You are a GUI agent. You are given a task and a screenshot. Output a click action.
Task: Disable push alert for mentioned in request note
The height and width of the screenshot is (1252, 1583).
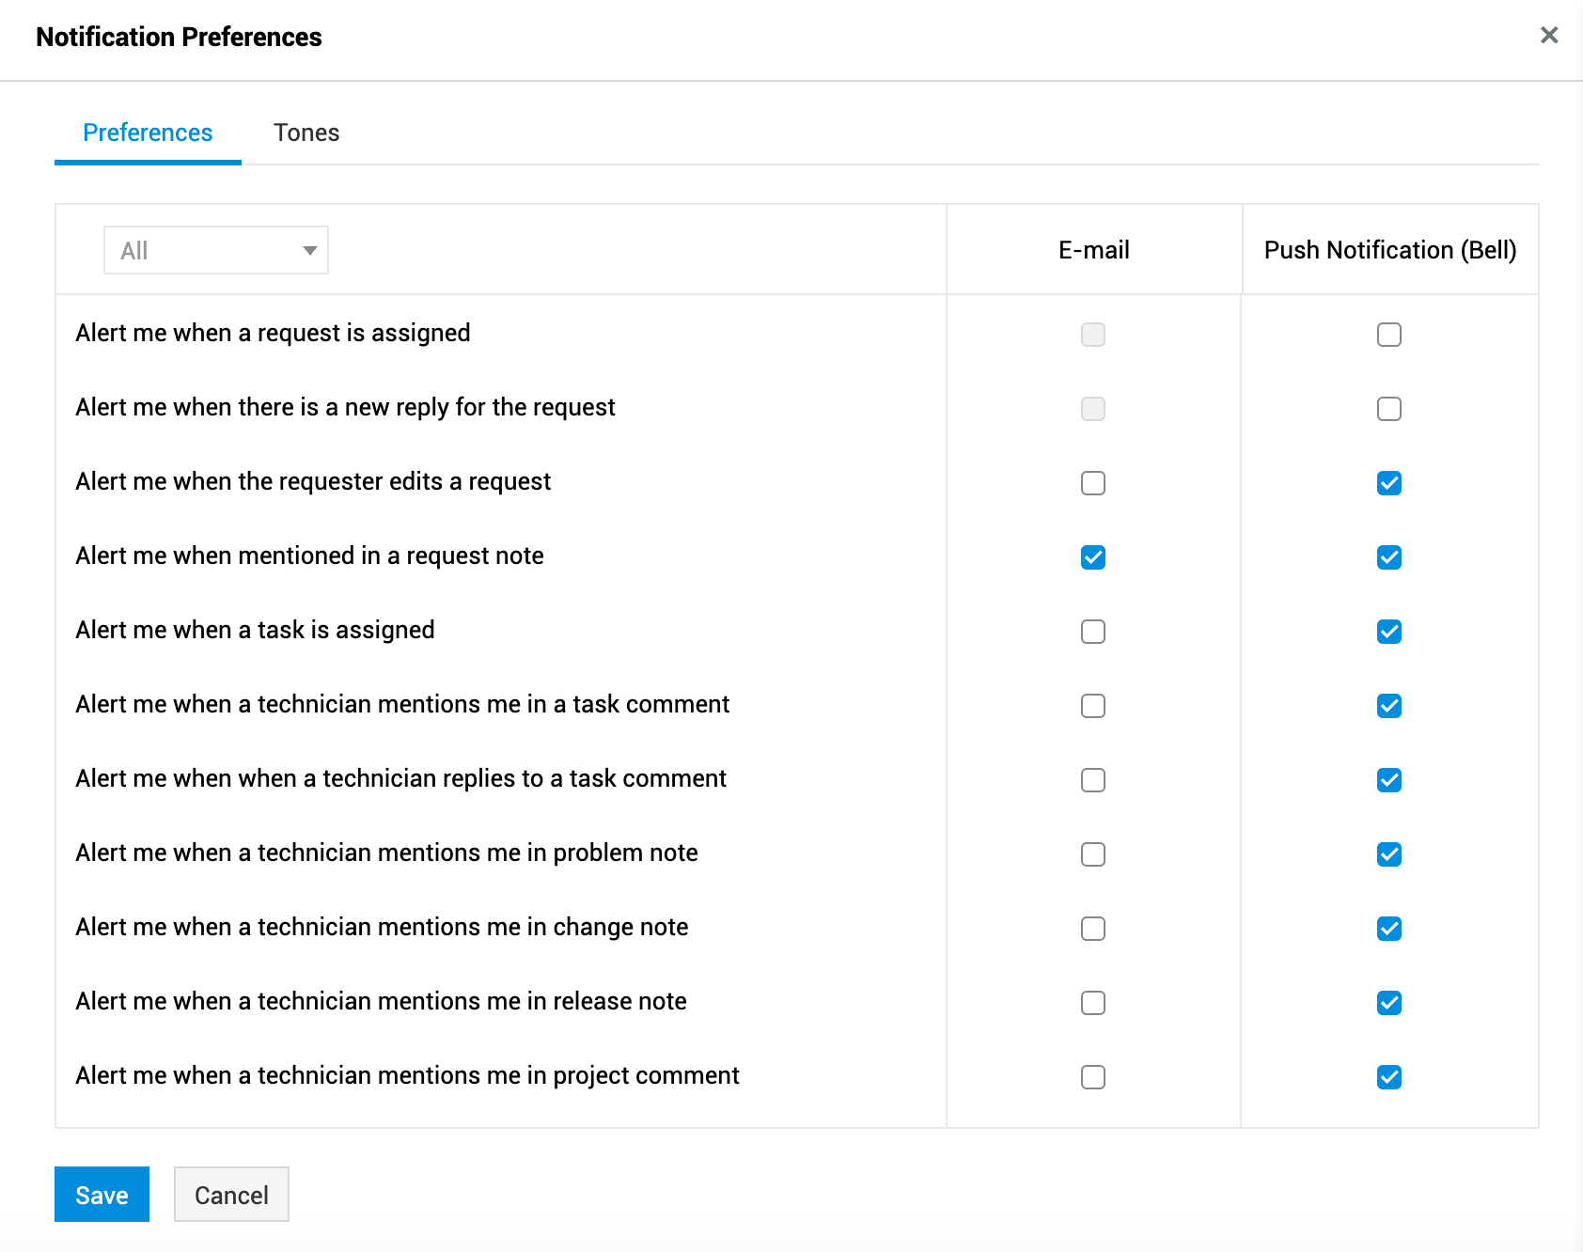pos(1389,557)
